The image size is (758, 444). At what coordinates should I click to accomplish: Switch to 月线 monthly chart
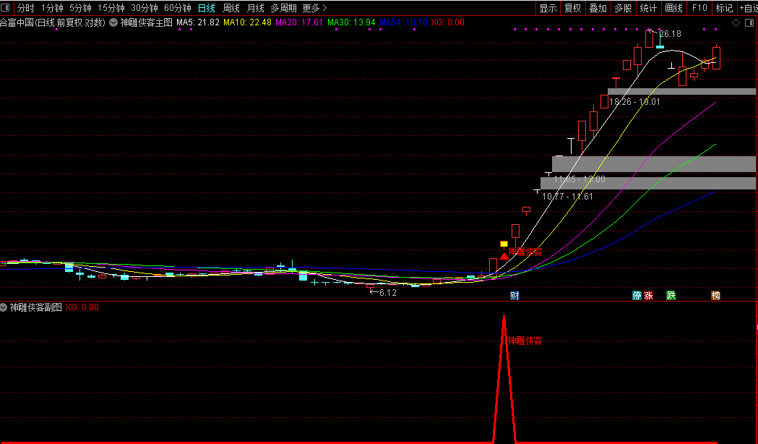pyautogui.click(x=255, y=8)
